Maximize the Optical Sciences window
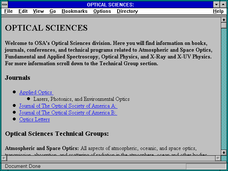This screenshot has height=171, width=228. tap(223, 5)
